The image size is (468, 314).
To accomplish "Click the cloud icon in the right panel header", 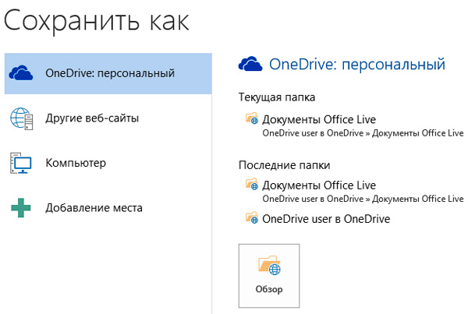I will pyautogui.click(x=250, y=64).
